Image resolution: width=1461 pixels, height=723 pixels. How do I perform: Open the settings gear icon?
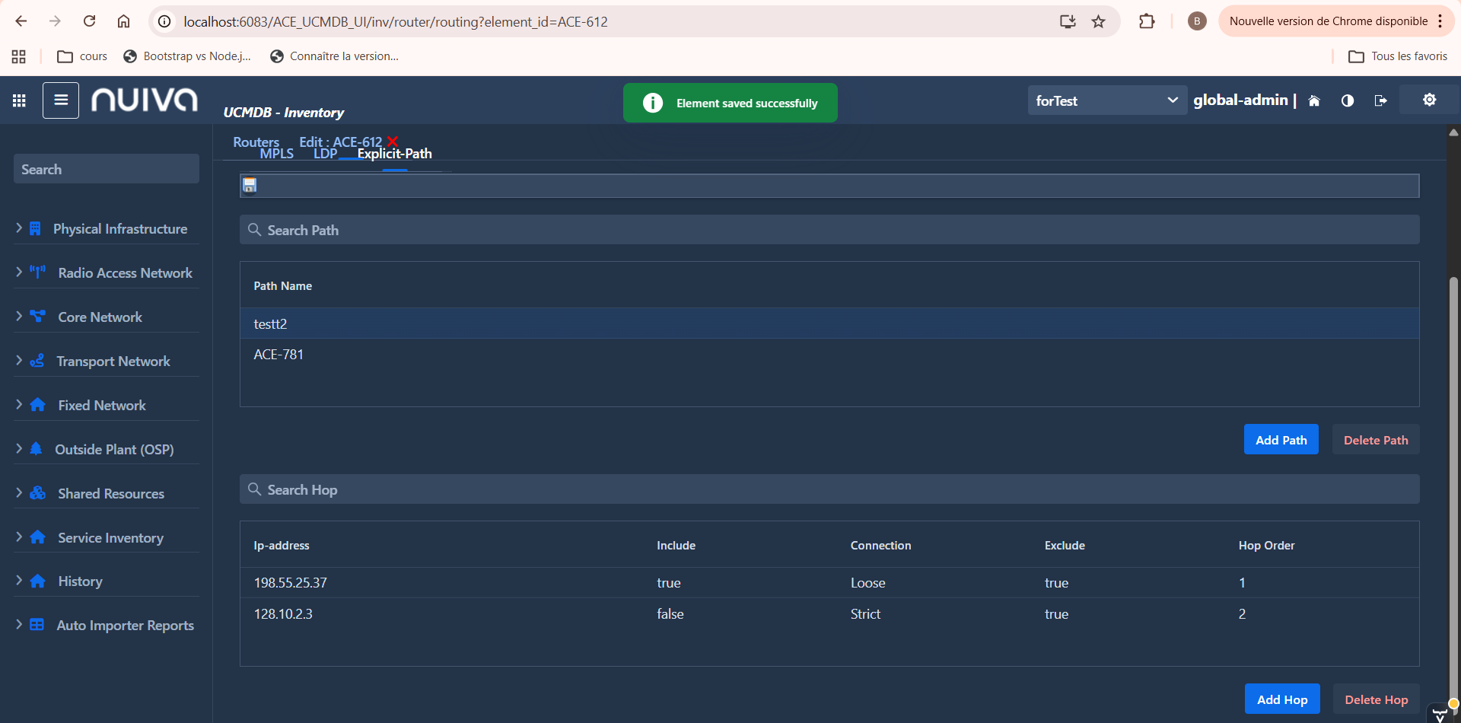1429,100
